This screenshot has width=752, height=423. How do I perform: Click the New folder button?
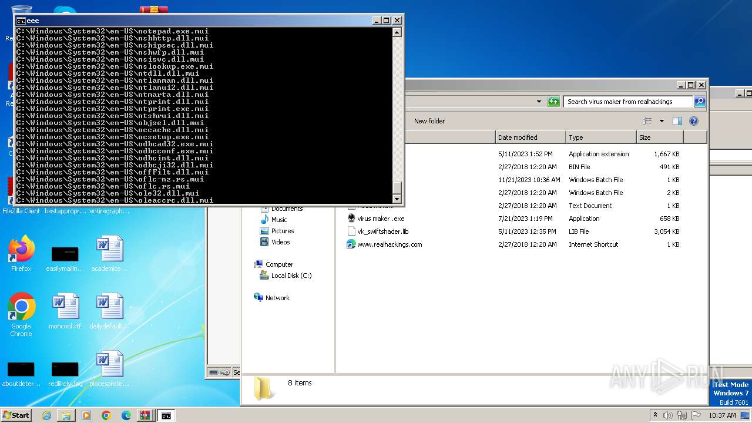click(429, 121)
